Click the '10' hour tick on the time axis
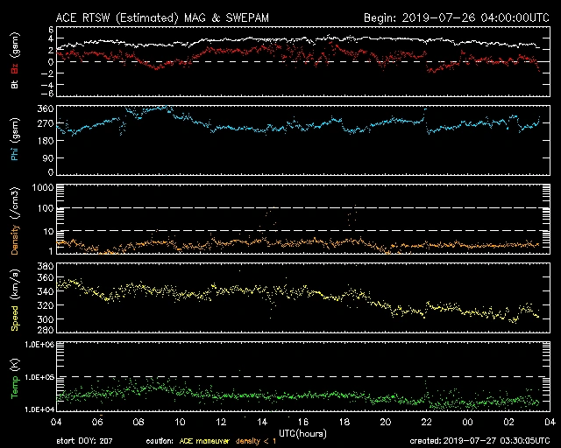561x448 pixels. pyautogui.click(x=180, y=423)
